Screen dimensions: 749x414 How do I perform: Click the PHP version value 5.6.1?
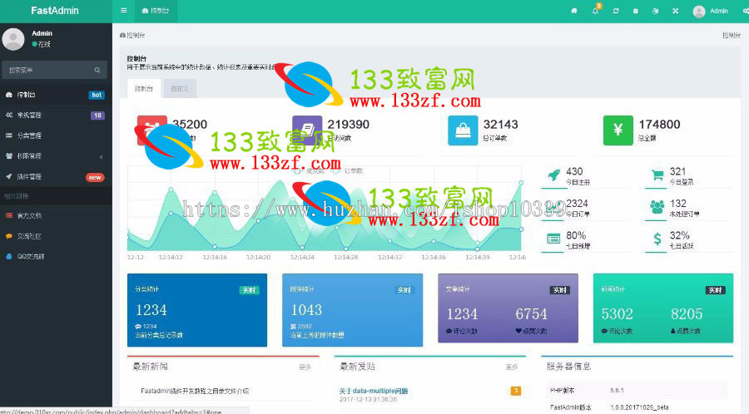click(617, 390)
